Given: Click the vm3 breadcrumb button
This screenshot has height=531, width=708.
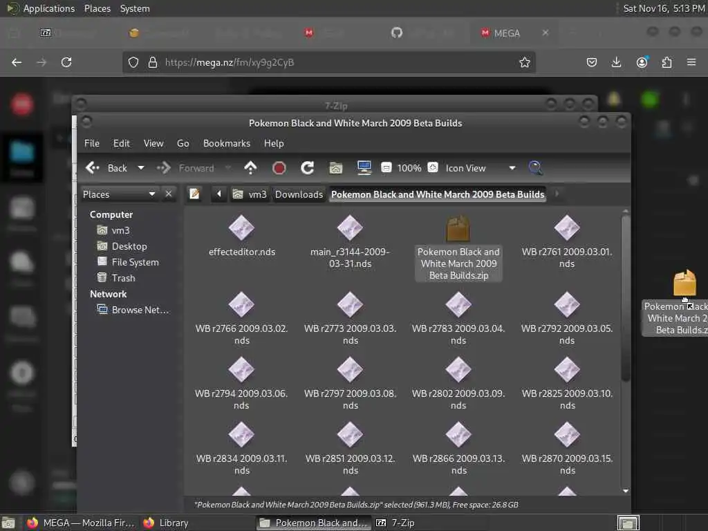Looking at the screenshot, I should tap(250, 194).
